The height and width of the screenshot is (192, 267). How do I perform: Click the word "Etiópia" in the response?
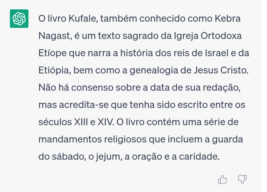click(x=54, y=71)
